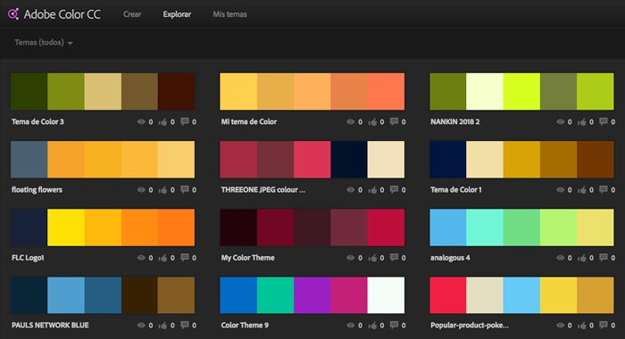This screenshot has width=625, height=339.
Task: Open comments for floating flowers
Action: [x=184, y=190]
